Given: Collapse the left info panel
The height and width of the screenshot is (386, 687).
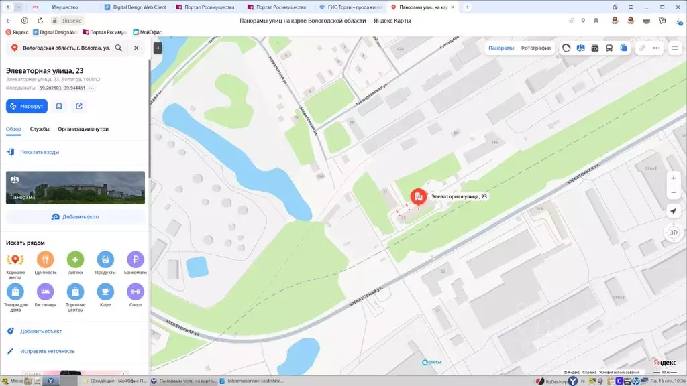Looking at the screenshot, I should (x=157, y=48).
